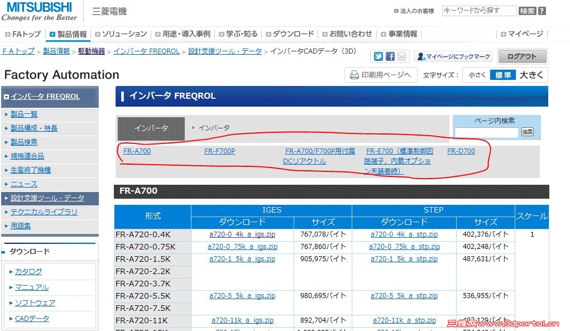570x331 pixels.
Task: Download a720-1_5k_a_igs.zip IGES file
Action: click(x=242, y=259)
